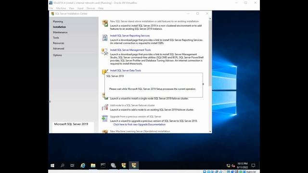
Task: Click the 'SQL Server 2019' popup title text
Action: [115, 76]
